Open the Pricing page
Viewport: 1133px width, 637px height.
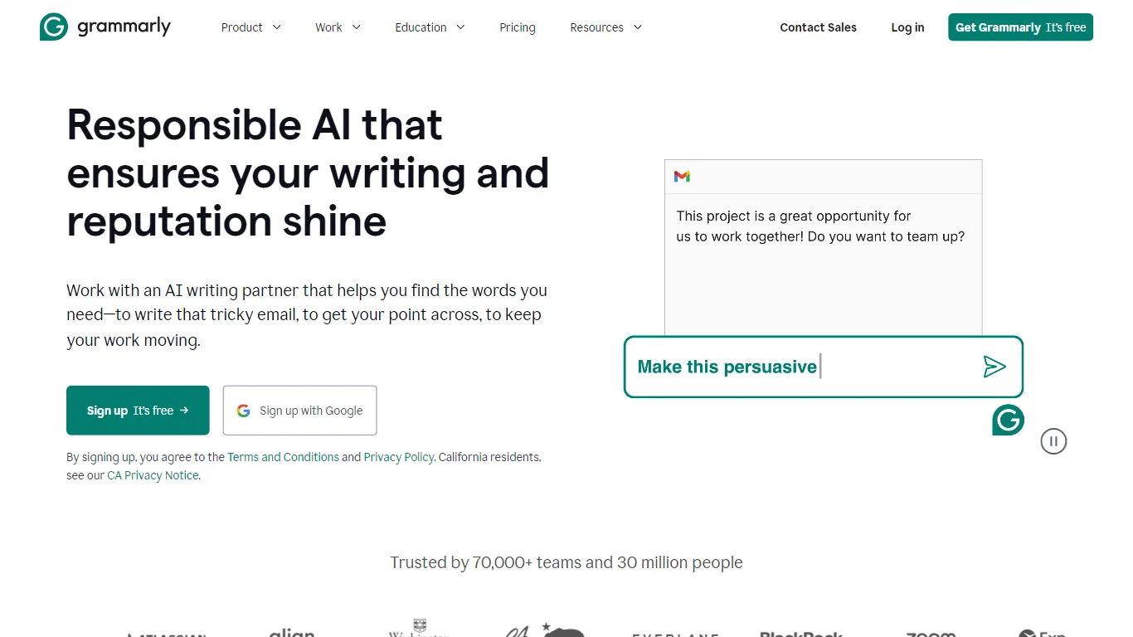pos(518,27)
